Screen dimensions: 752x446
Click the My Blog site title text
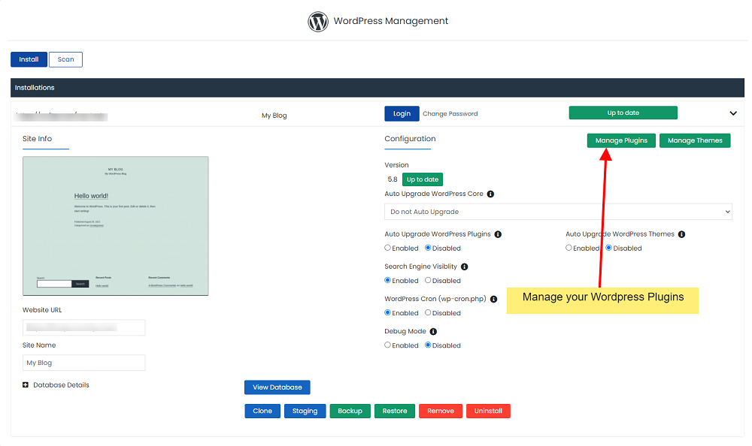tap(274, 116)
